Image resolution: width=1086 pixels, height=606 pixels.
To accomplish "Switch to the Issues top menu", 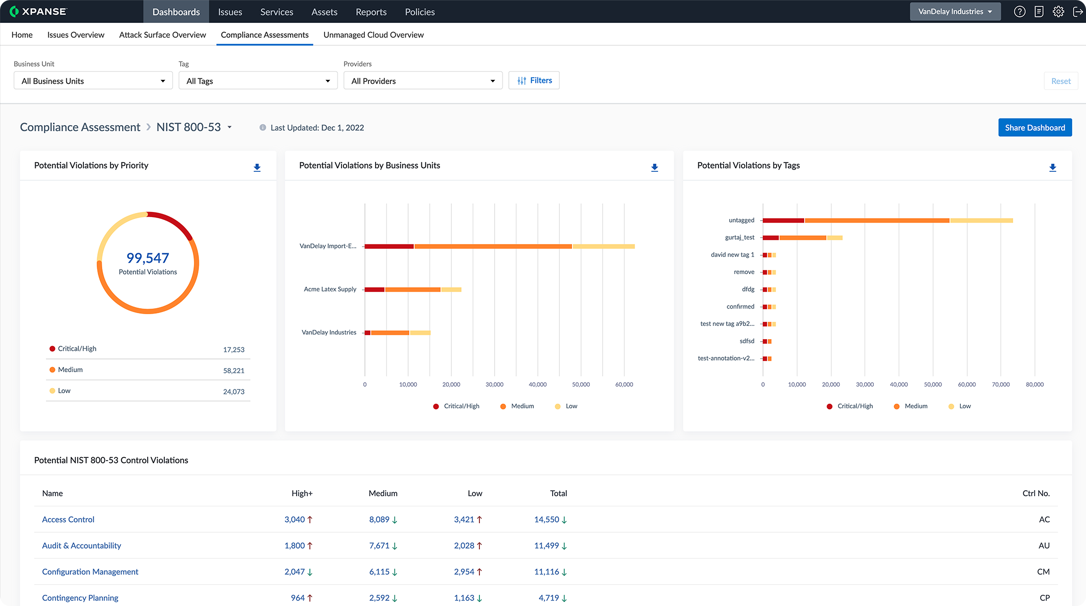I will point(230,12).
